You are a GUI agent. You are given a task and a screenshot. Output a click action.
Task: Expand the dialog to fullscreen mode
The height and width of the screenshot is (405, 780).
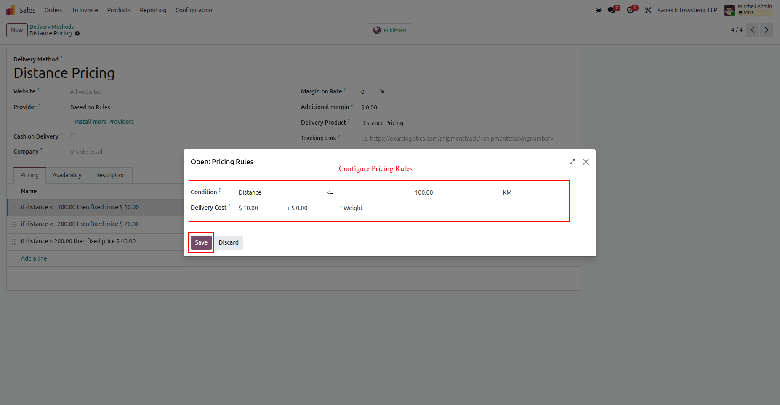[x=572, y=161]
